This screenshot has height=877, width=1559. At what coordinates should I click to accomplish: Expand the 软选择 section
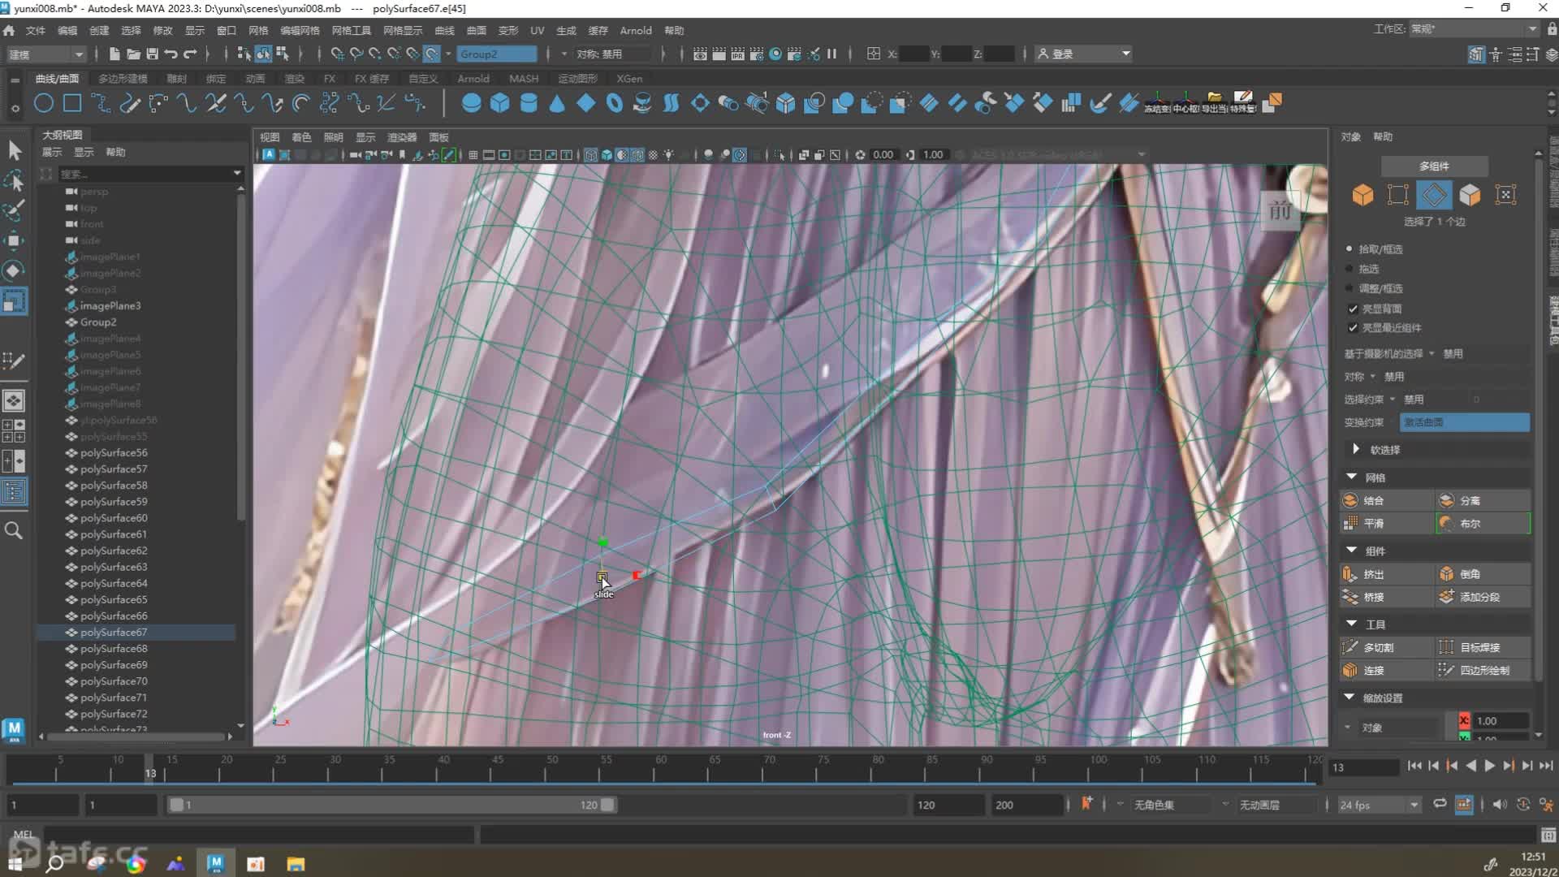1355,449
